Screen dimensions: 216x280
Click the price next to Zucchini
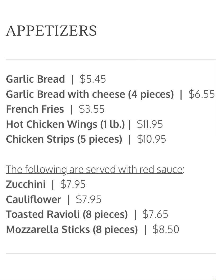coord(73,184)
